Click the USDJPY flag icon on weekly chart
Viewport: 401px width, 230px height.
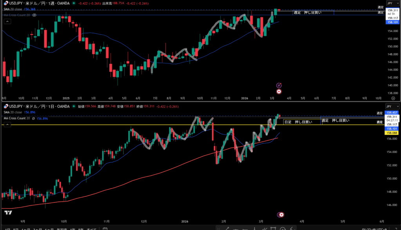pos(5,3)
